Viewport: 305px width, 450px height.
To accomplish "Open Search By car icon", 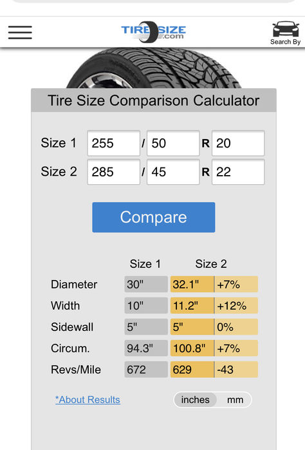I will pos(285,33).
